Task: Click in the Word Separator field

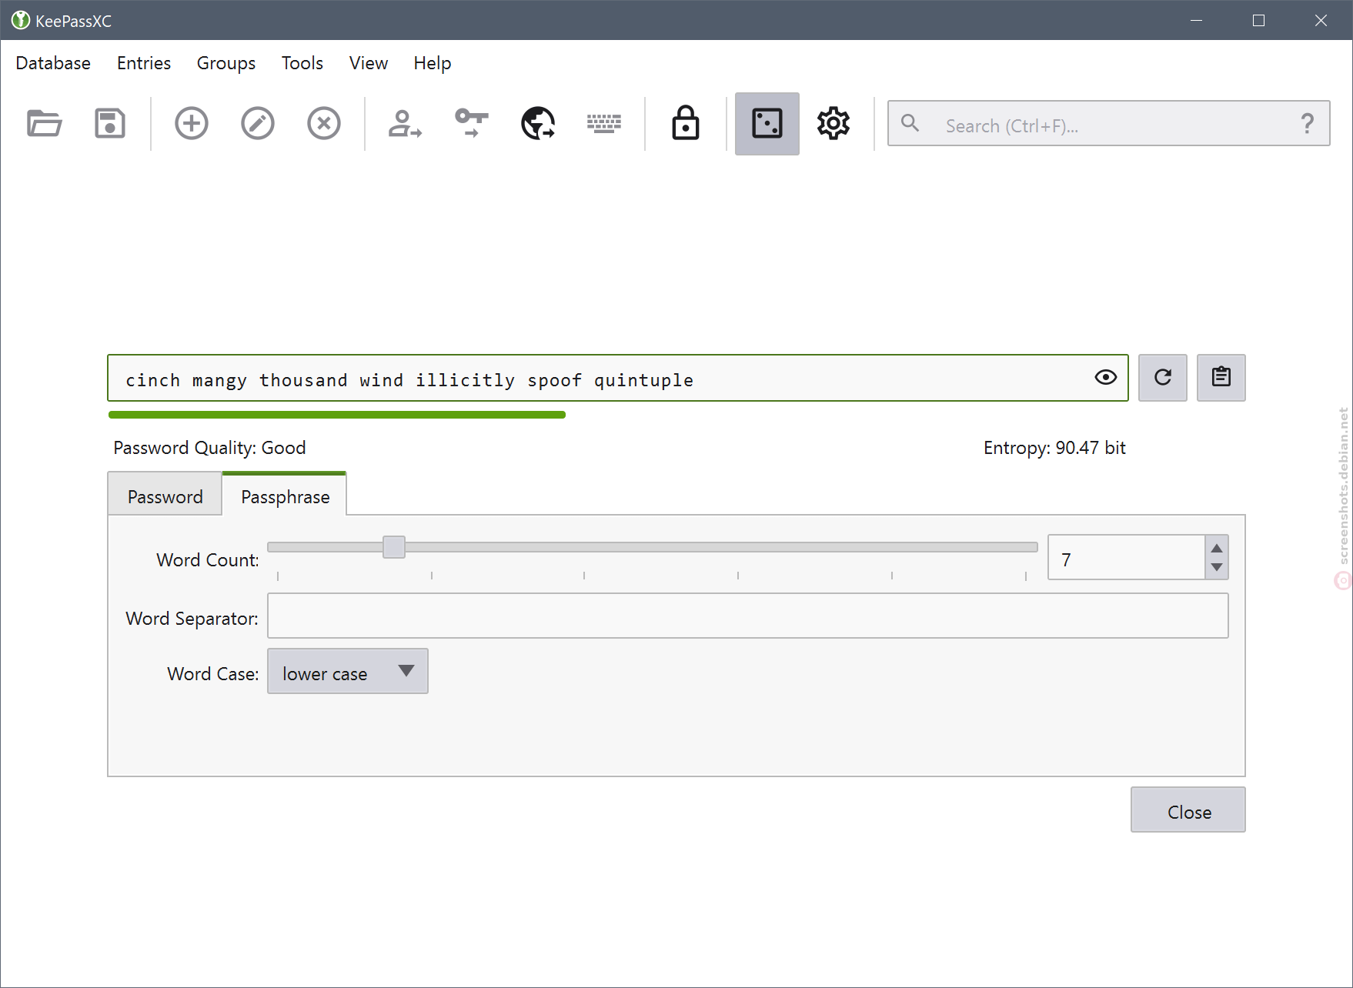Action: [748, 616]
